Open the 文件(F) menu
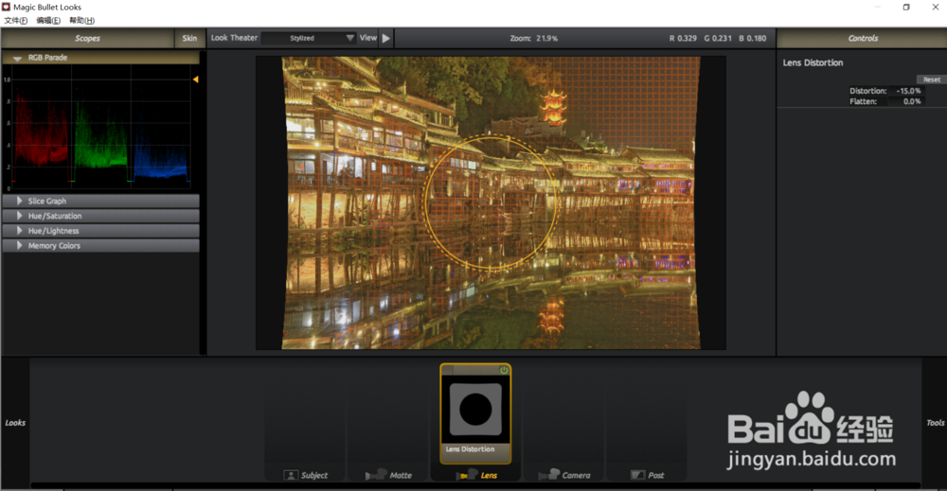The width and height of the screenshot is (947, 491). [16, 21]
